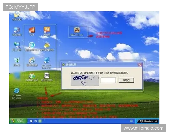
Task: Launch the blue K music player shortcut
Action: click(32, 45)
